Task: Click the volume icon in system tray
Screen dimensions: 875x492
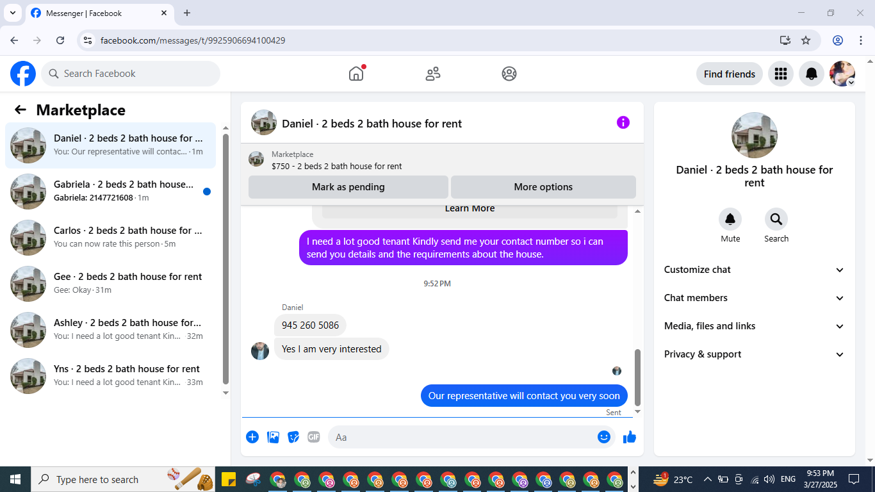Action: coord(769,479)
